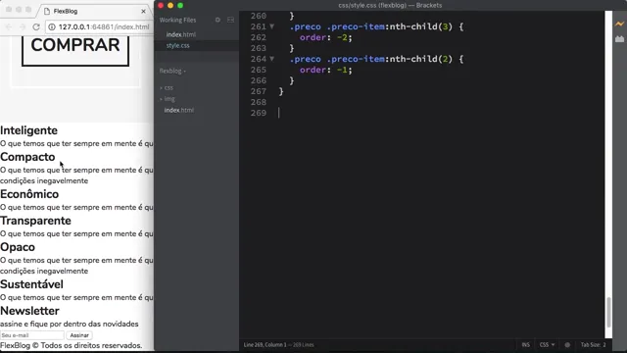The image size is (627, 353).
Task: Open flexblog project dropdown
Action: [172, 71]
